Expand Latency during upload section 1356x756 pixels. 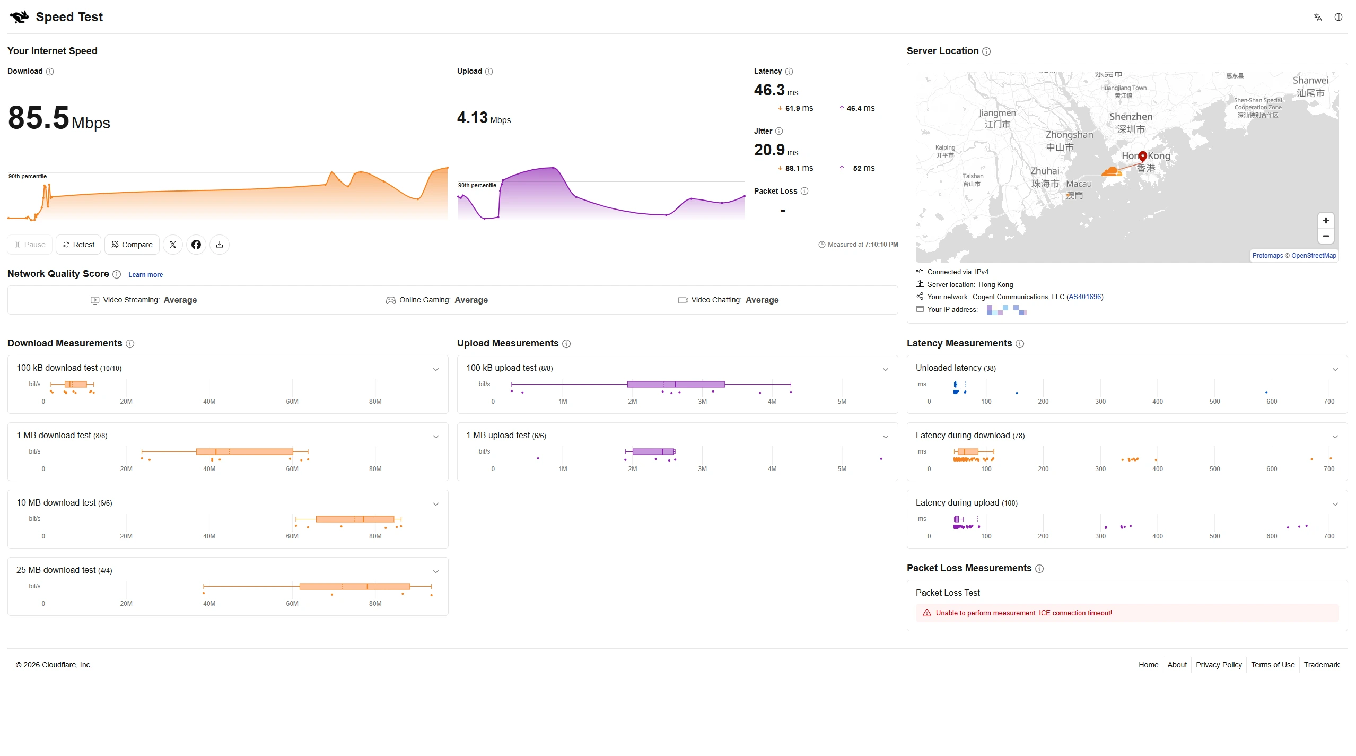[x=1335, y=504]
